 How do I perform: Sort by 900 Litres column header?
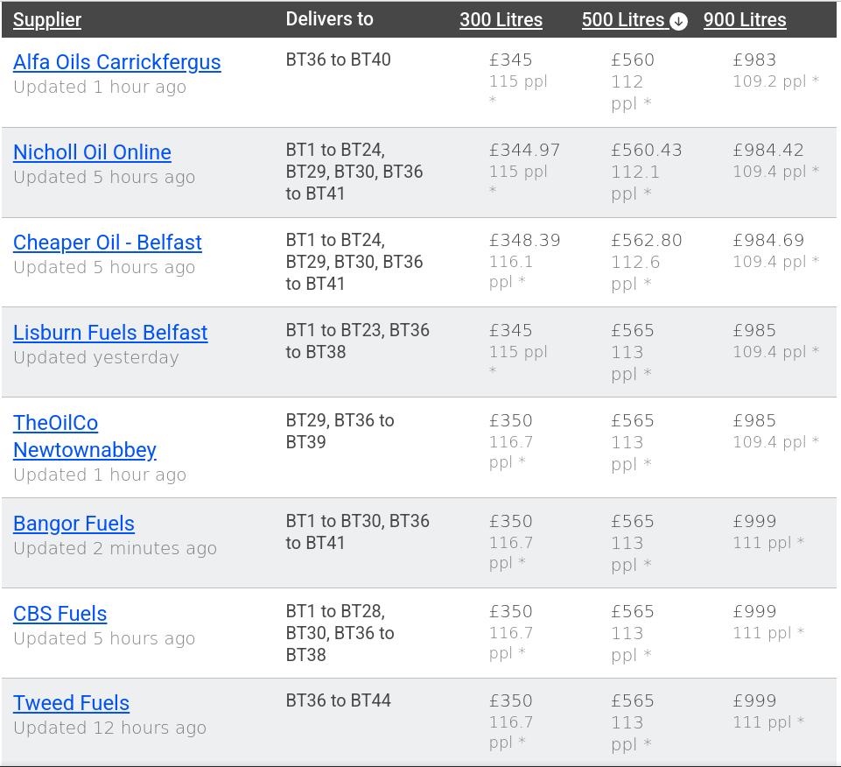point(744,20)
